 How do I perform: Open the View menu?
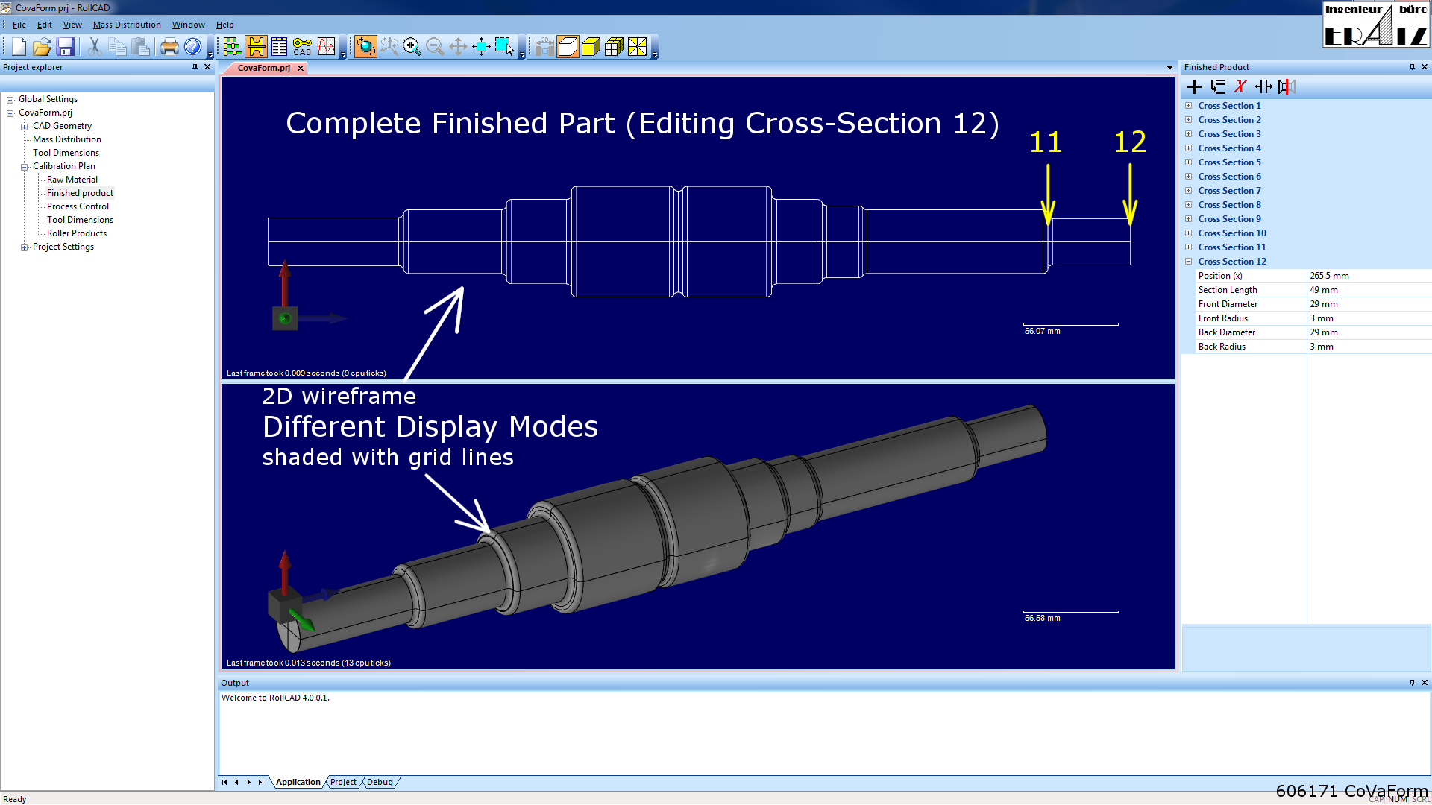coord(72,25)
